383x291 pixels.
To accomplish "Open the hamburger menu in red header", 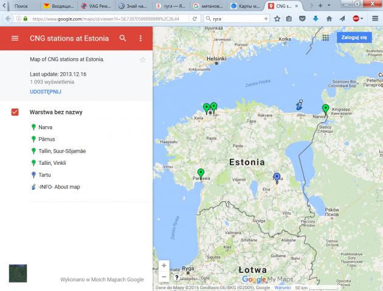I will click(x=15, y=38).
